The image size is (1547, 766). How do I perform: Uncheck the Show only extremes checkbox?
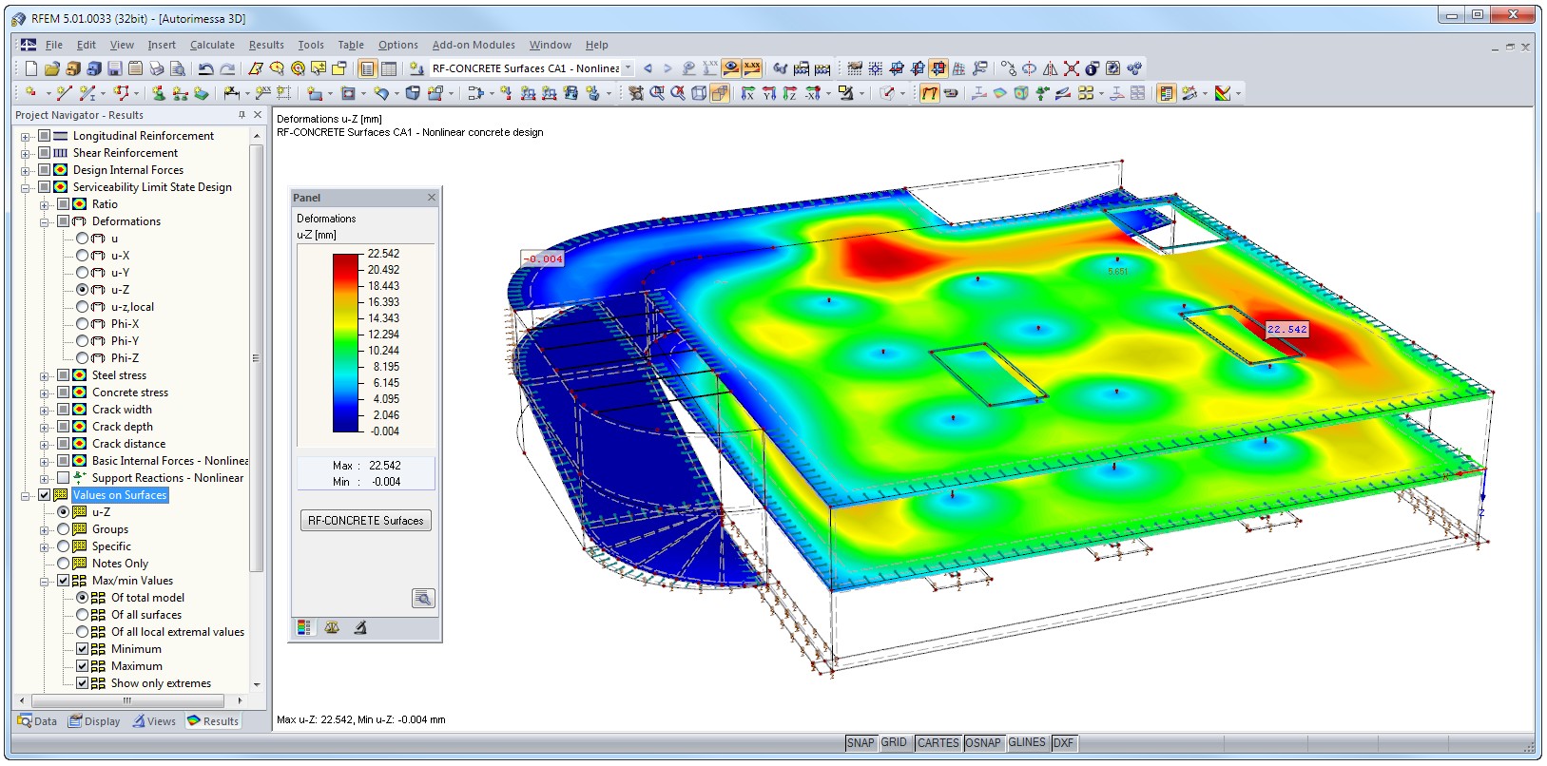pyautogui.click(x=83, y=683)
